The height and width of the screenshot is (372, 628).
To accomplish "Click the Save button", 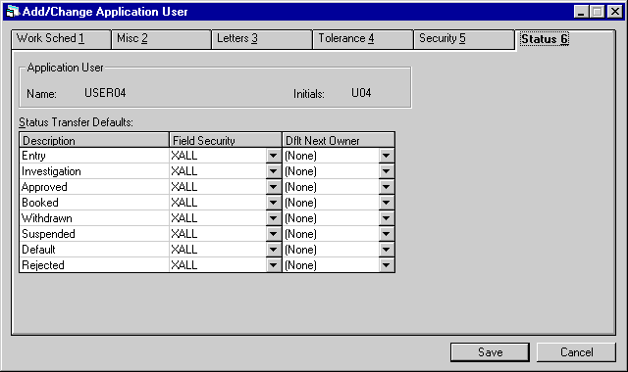I will click(x=490, y=352).
